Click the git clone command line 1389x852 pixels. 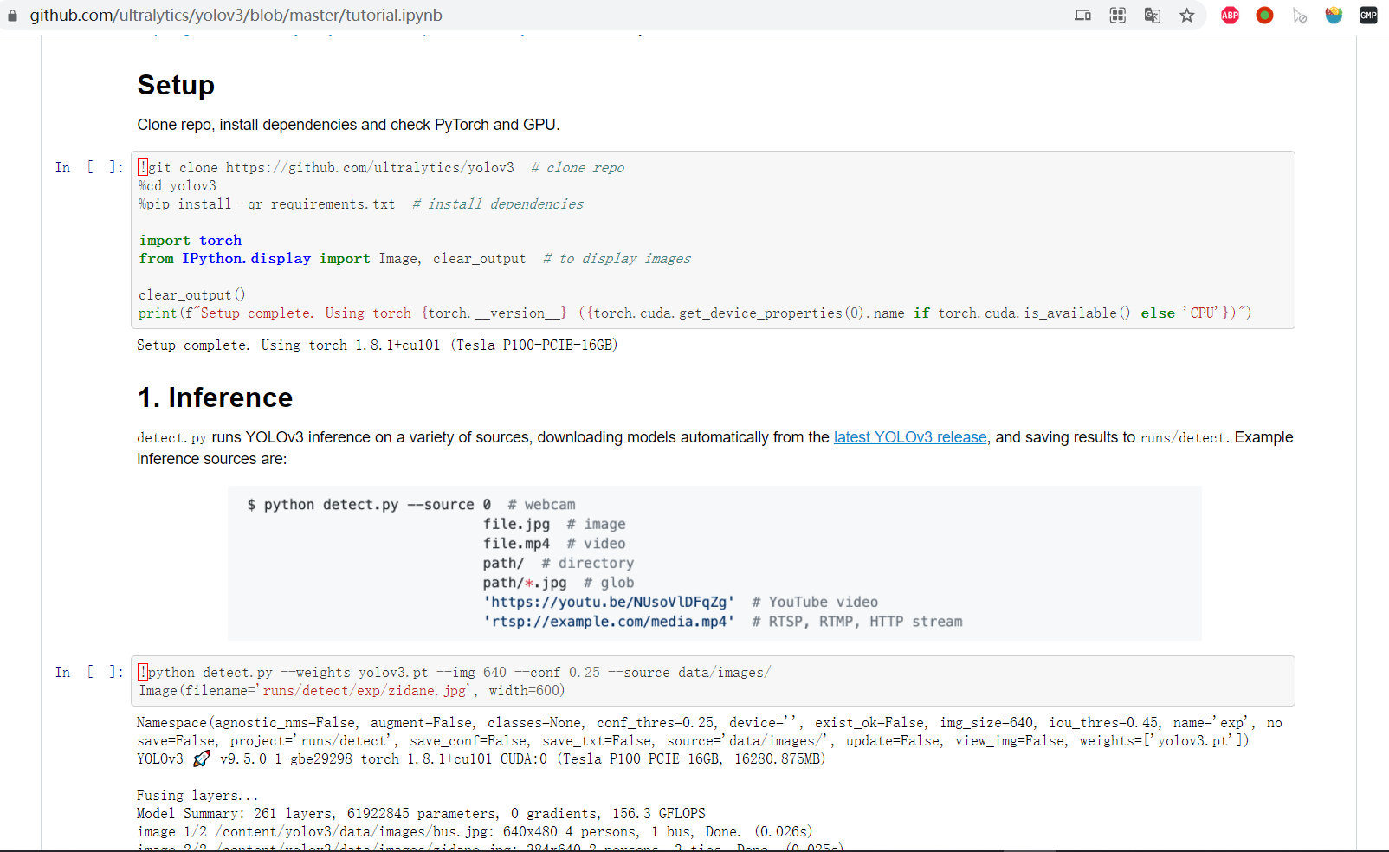[381, 168]
